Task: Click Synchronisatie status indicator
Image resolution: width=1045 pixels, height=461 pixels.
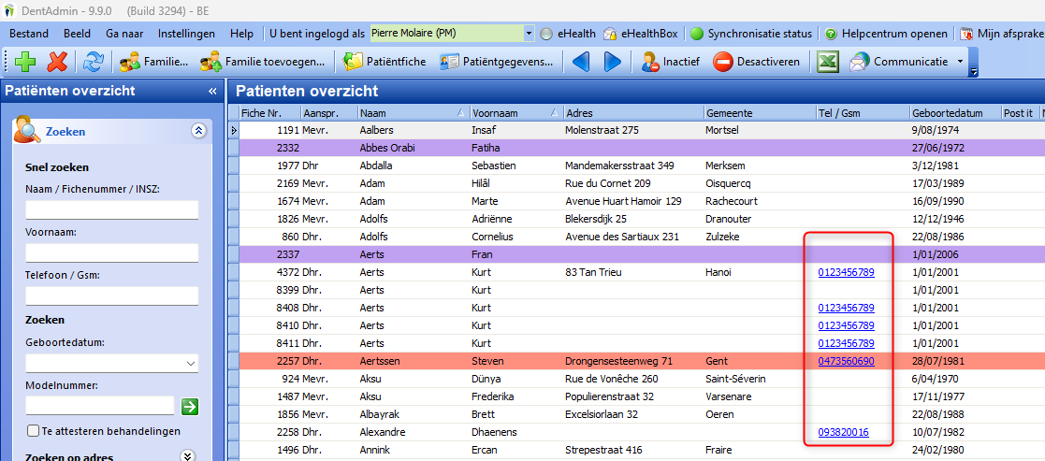Action: (751, 34)
